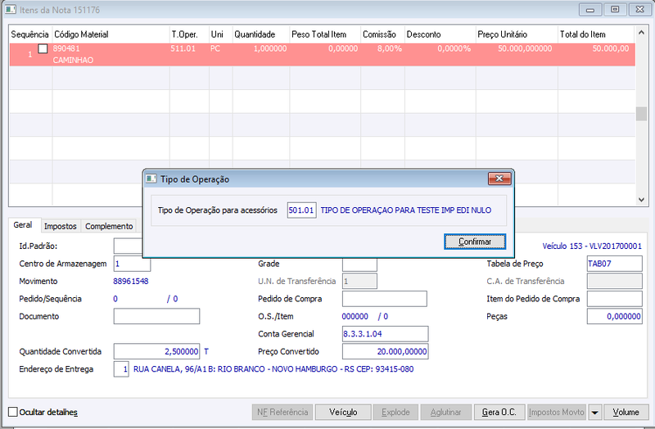The width and height of the screenshot is (655, 429).
Task: Select the CAMINHAO material text
Action: (73, 60)
